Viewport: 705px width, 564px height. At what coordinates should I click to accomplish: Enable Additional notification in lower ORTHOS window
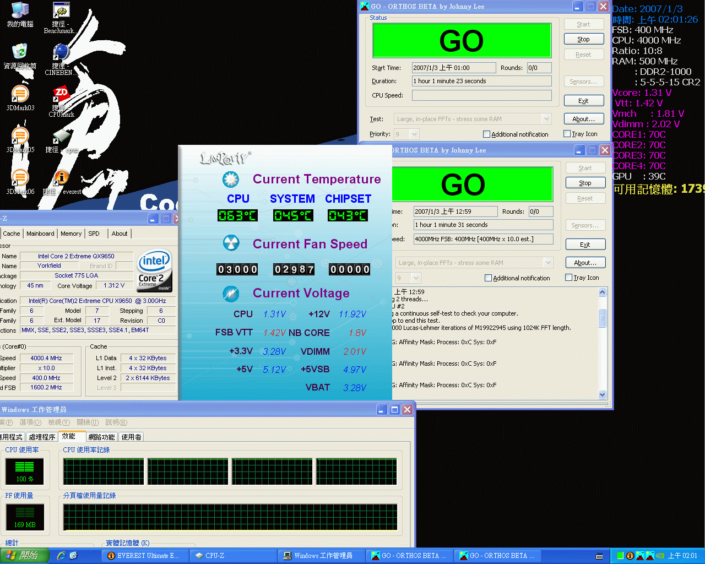click(x=488, y=278)
